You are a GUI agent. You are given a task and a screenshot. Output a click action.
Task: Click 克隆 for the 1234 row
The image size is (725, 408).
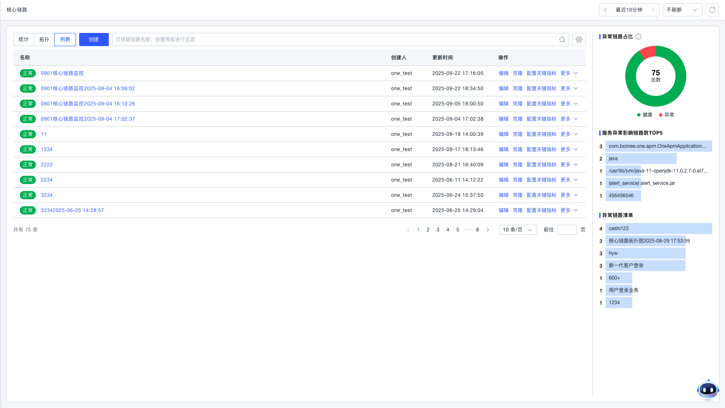coord(517,149)
